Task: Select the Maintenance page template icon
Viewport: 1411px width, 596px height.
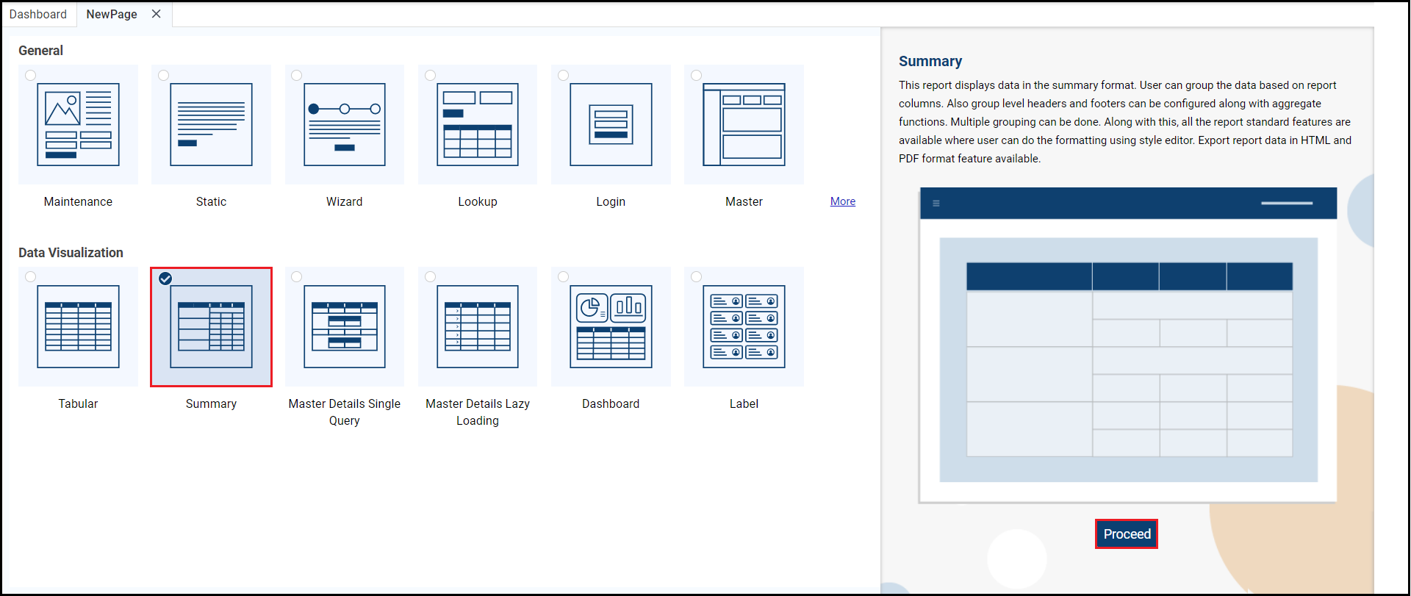Action: (78, 124)
